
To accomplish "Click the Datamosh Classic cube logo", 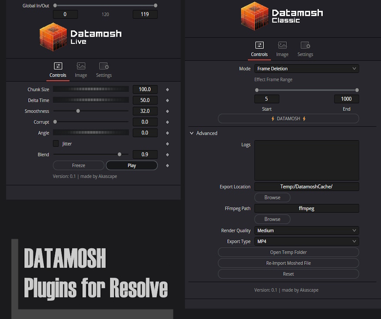I will [255, 16].
